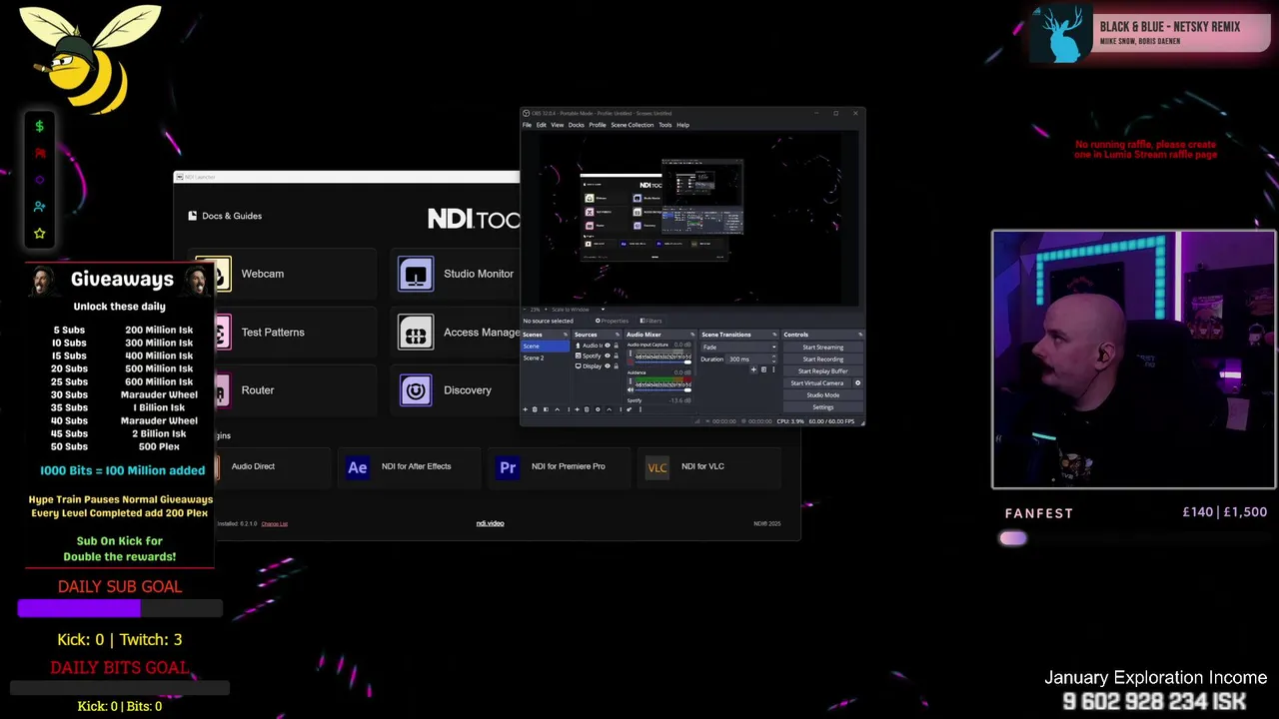Enable Studio Mode in OBS
1279x719 pixels.
pyautogui.click(x=823, y=395)
